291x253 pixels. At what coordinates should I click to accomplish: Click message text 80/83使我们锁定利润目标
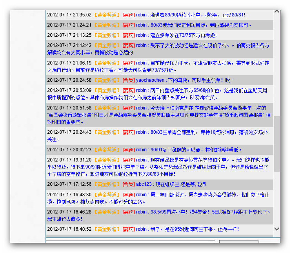pos(178,25)
